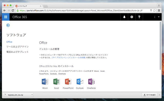Image resolution: width=164 pixels, height=101 pixels.
Task: Click the インストールの管理 heading
Action: click(x=49, y=49)
